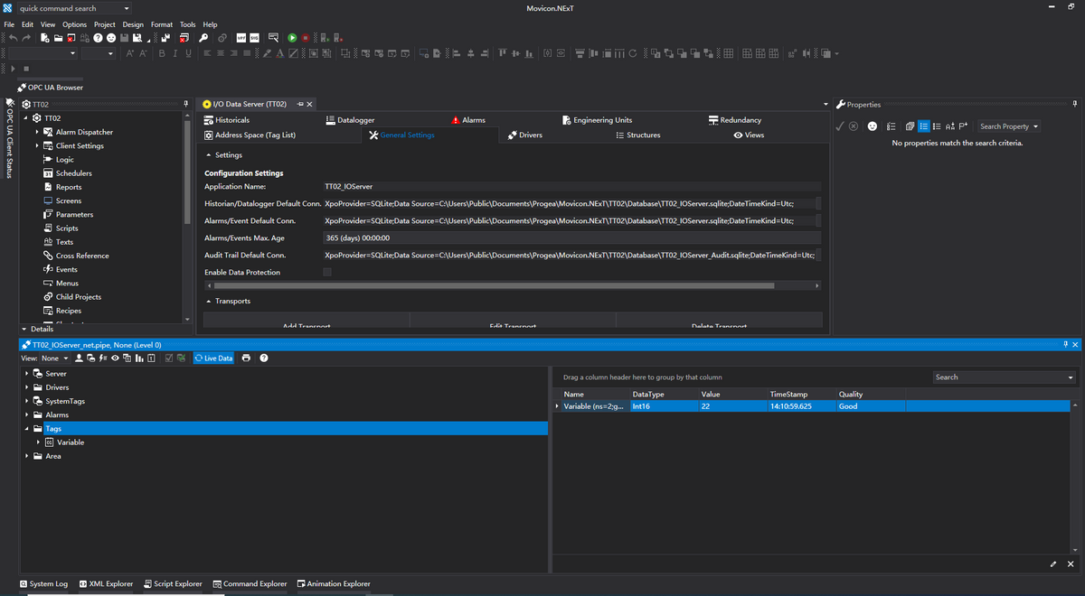Click the horizontal scrollbar under settings

pos(493,285)
